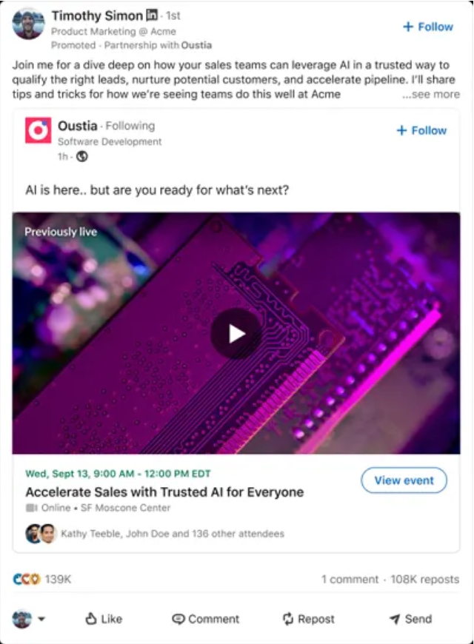
Task: Click the Comment speech bubble button
Action: coord(206,619)
